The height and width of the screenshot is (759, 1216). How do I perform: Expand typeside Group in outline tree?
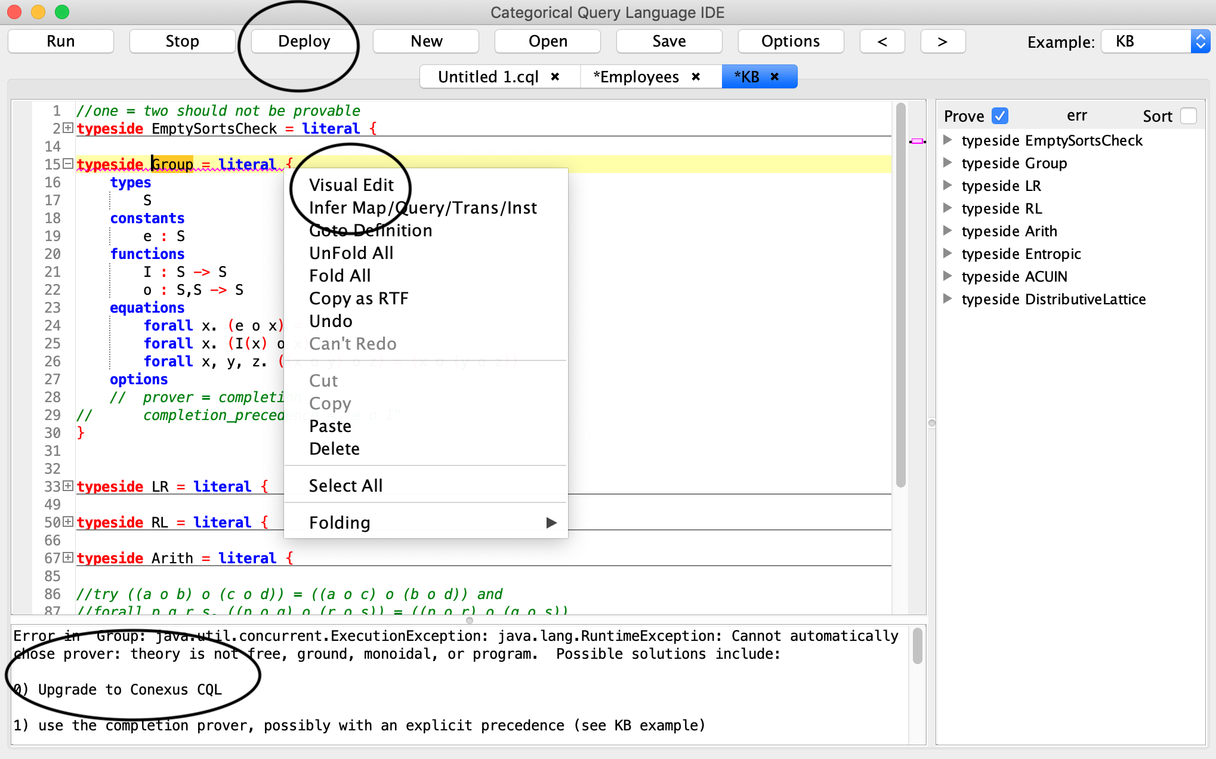[x=948, y=163]
